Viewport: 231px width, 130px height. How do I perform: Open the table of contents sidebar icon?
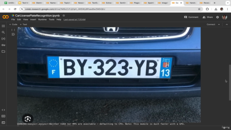(x=3, y=26)
